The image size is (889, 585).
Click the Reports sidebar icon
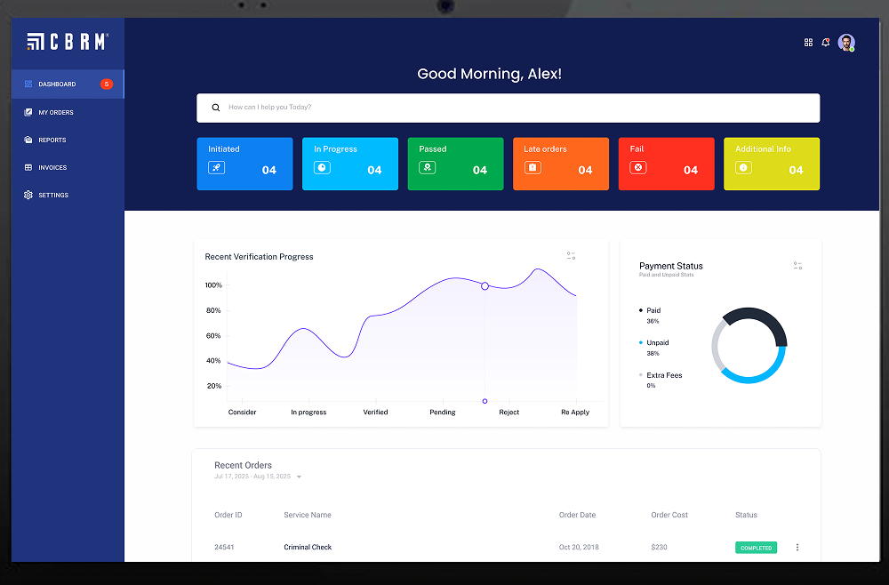pyautogui.click(x=28, y=140)
